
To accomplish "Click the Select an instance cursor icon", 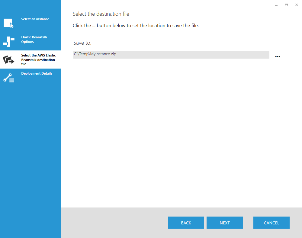I will [8, 23].
